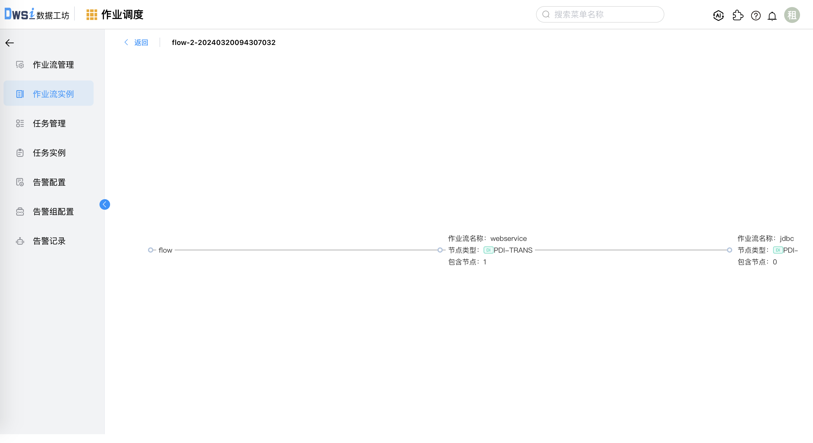The height and width of the screenshot is (443, 813).
Task: Select 任务管理 in the sidebar
Action: pyautogui.click(x=49, y=123)
